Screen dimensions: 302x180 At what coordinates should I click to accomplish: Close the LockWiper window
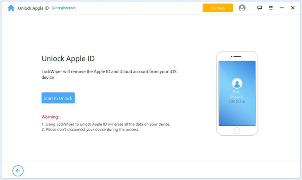click(x=293, y=8)
